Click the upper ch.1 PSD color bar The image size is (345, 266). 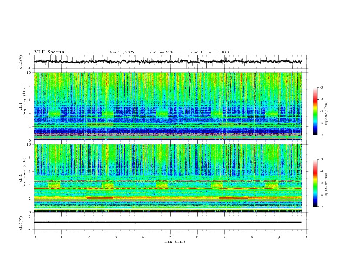315,111
